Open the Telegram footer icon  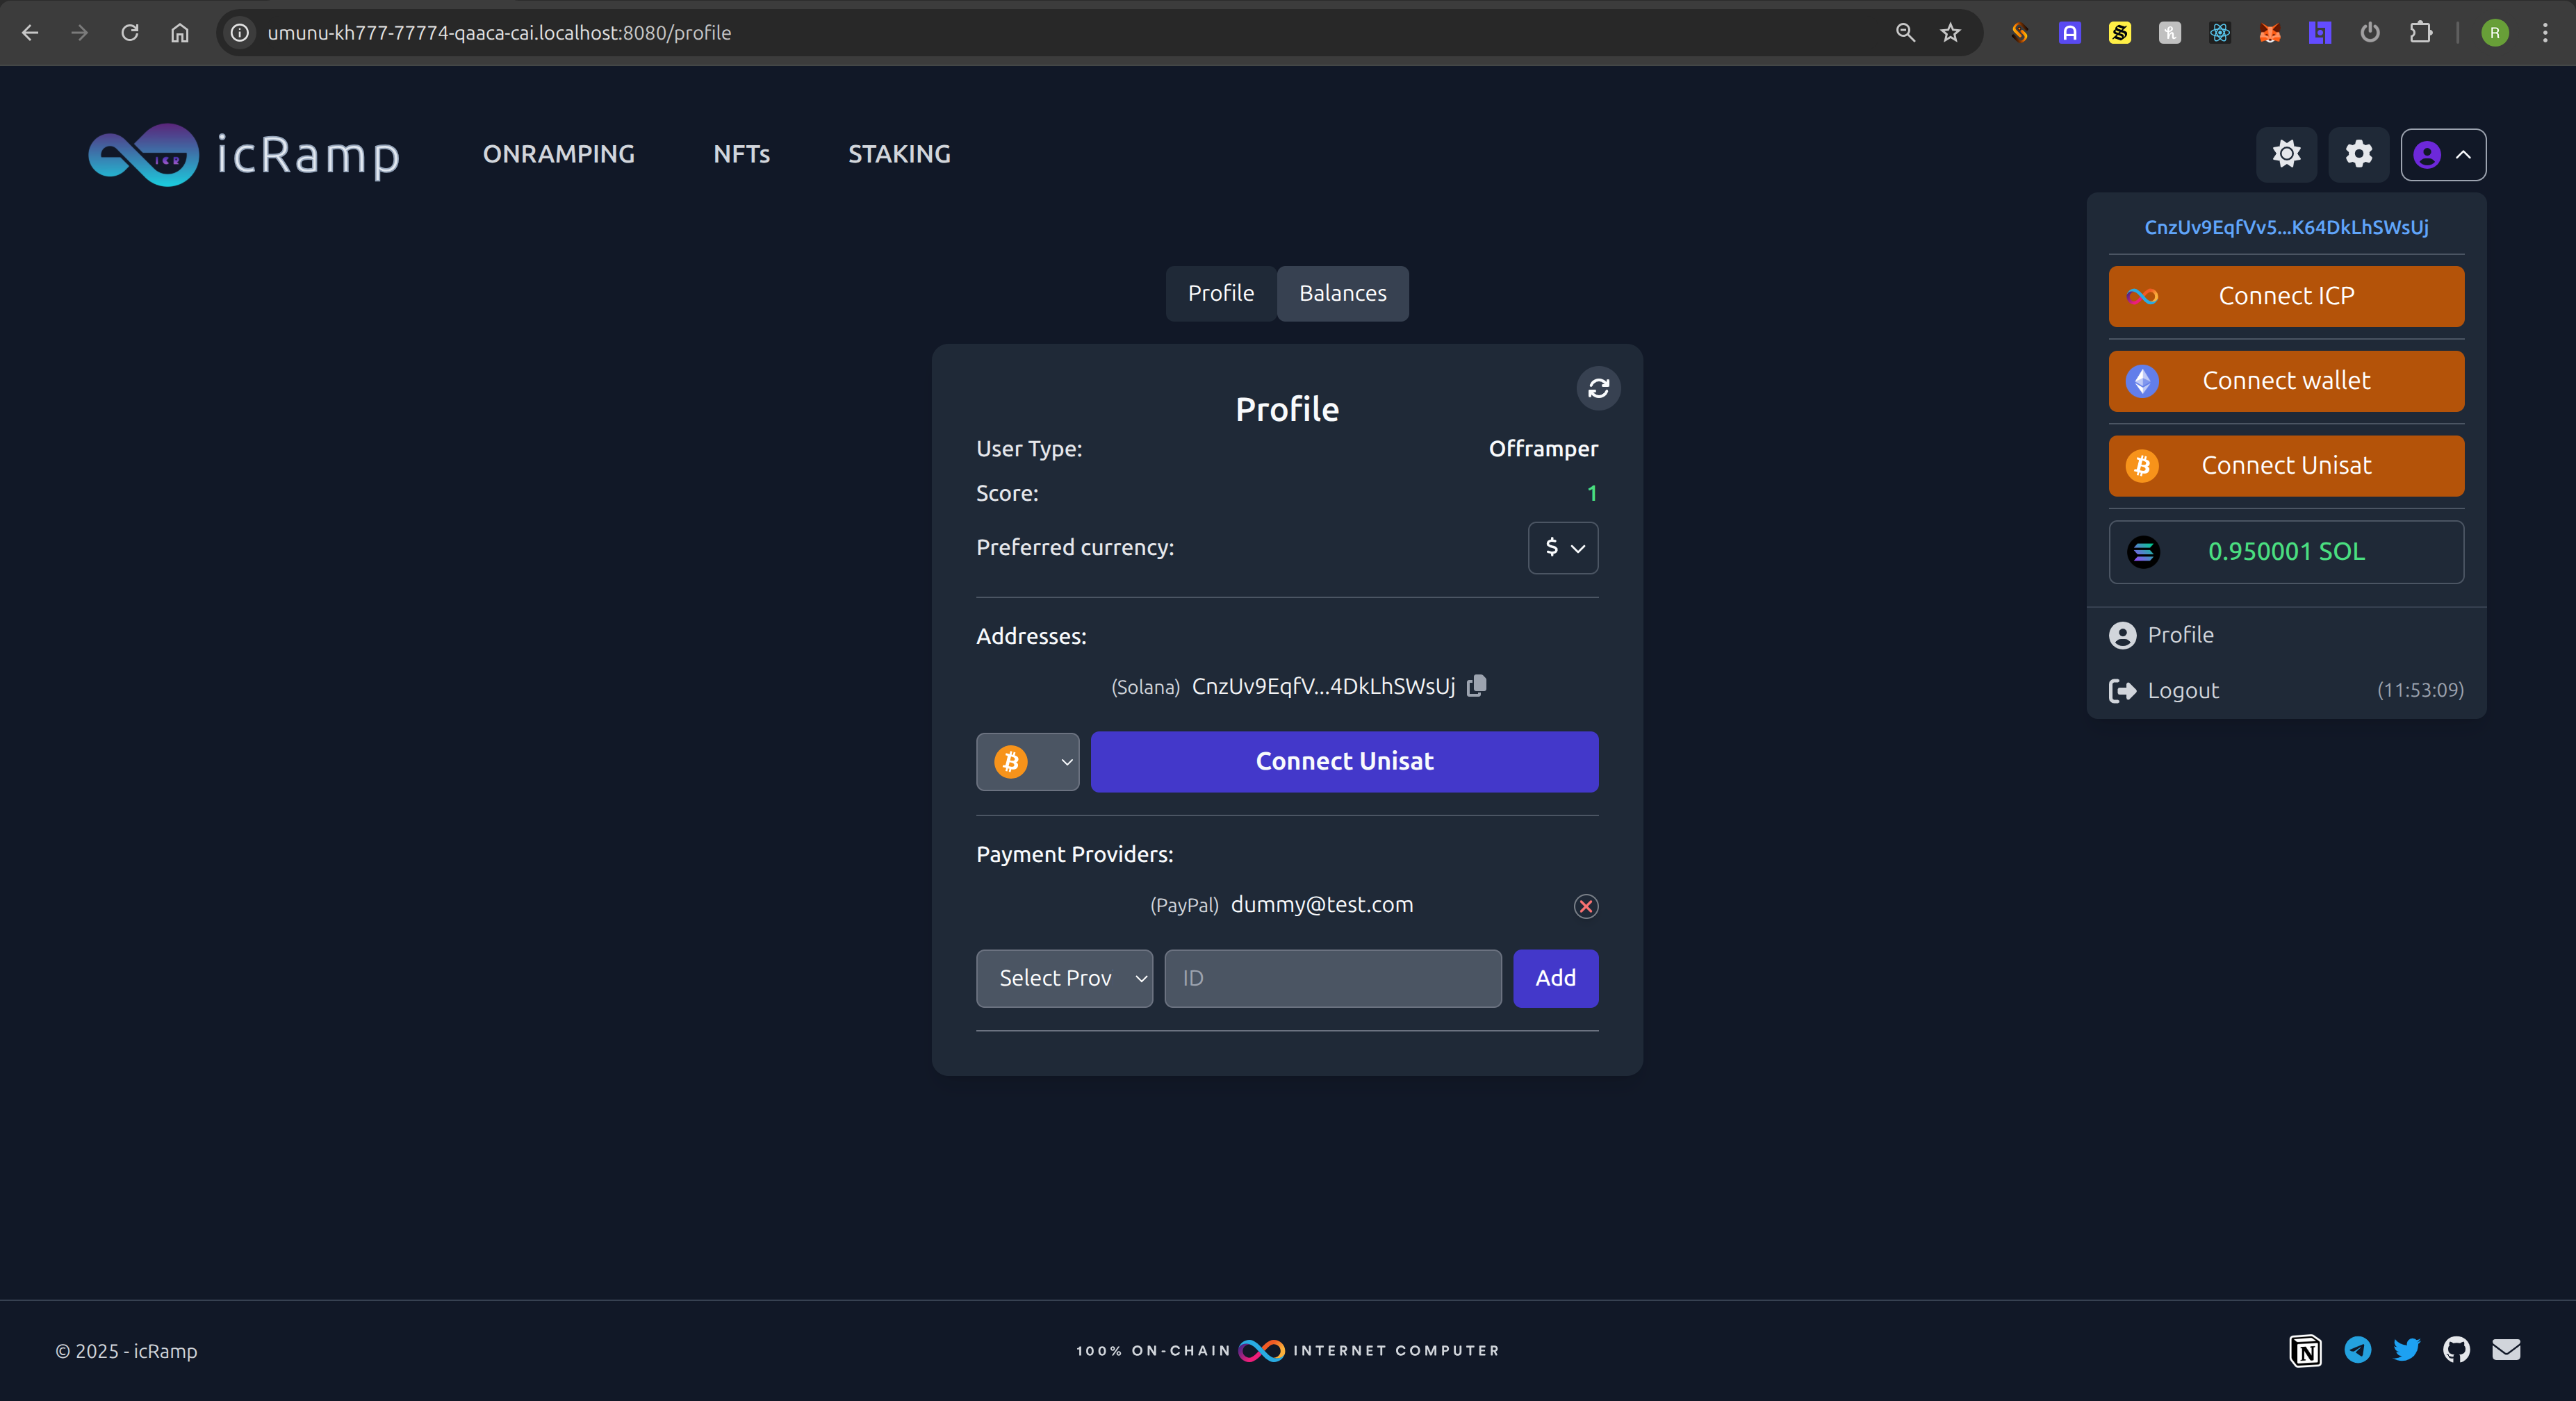2357,1350
